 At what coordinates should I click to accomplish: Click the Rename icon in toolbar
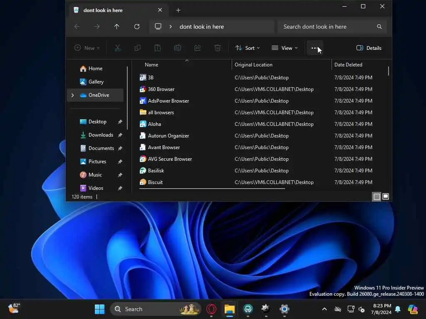(177, 48)
